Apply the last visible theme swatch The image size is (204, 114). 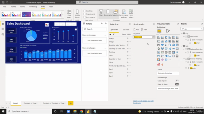pyautogui.click(x=57, y=14)
